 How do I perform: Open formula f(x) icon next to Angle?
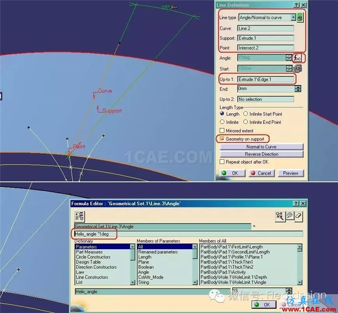click(298, 58)
